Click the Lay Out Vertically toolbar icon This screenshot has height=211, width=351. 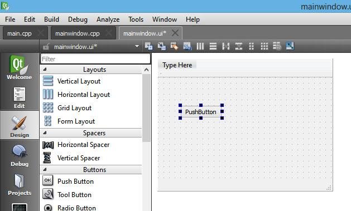[213, 46]
